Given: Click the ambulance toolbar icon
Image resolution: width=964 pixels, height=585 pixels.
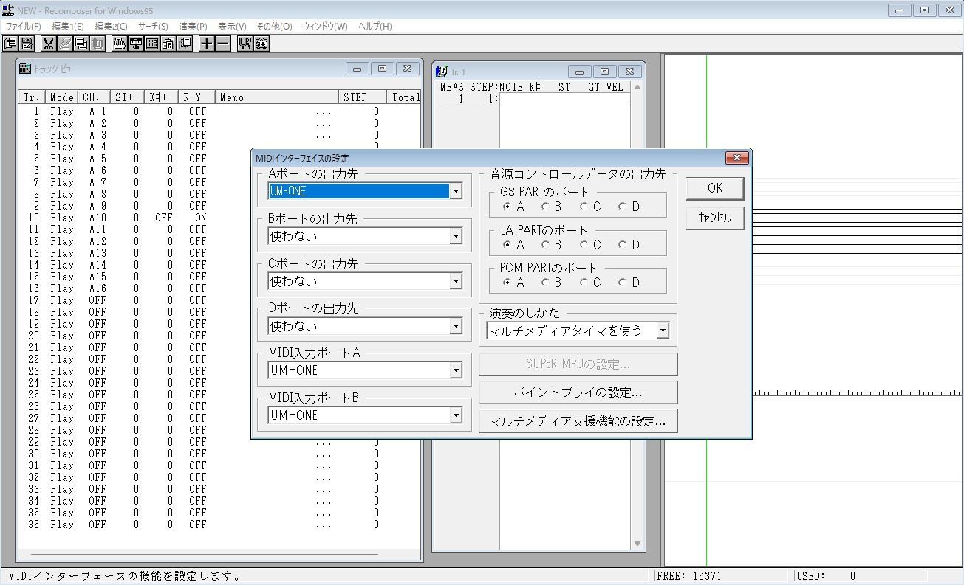Looking at the screenshot, I should 261,44.
